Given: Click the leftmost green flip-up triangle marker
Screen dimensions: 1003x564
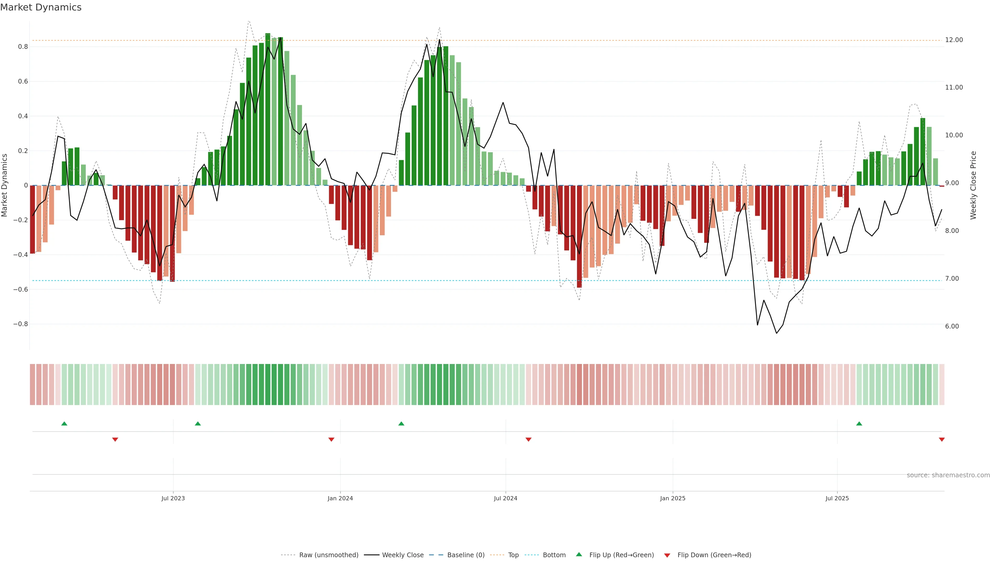Looking at the screenshot, I should pos(64,424).
